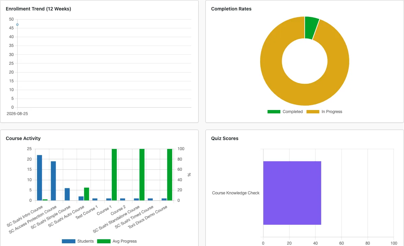Click the Course Activity heading
The height and width of the screenshot is (246, 404).
point(23,138)
